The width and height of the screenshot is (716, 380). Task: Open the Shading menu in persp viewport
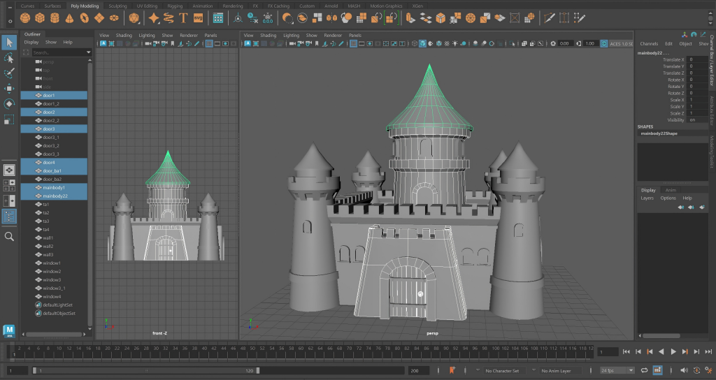pos(268,35)
